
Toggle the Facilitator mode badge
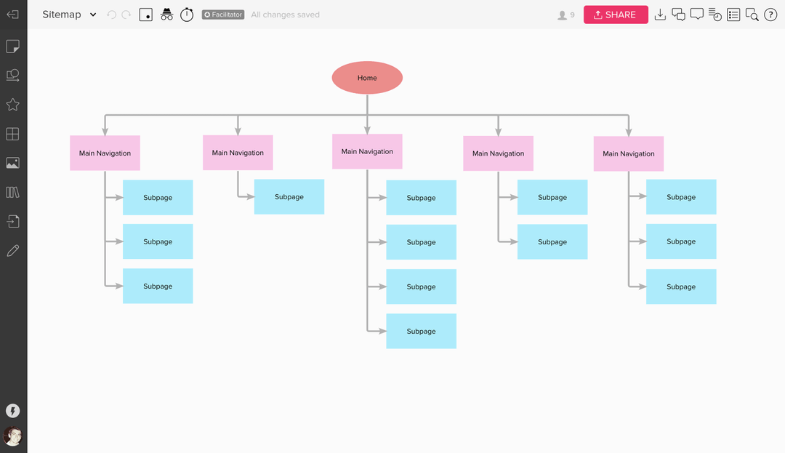coord(222,14)
